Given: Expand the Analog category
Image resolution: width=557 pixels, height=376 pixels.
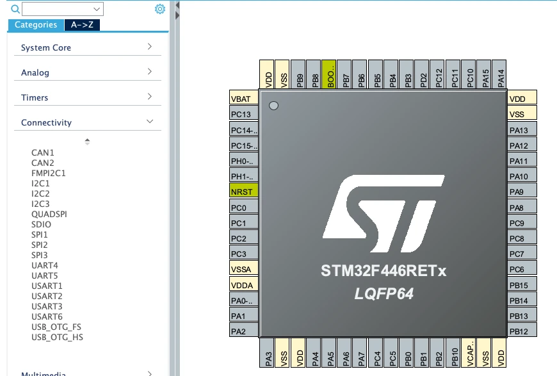Looking at the screenshot, I should 87,72.
